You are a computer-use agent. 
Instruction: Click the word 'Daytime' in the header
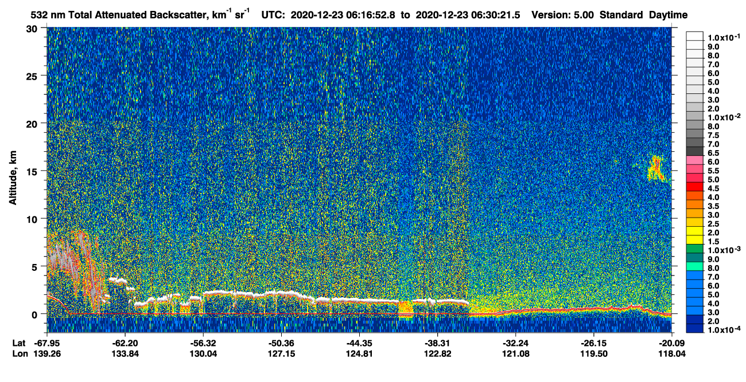click(668, 15)
